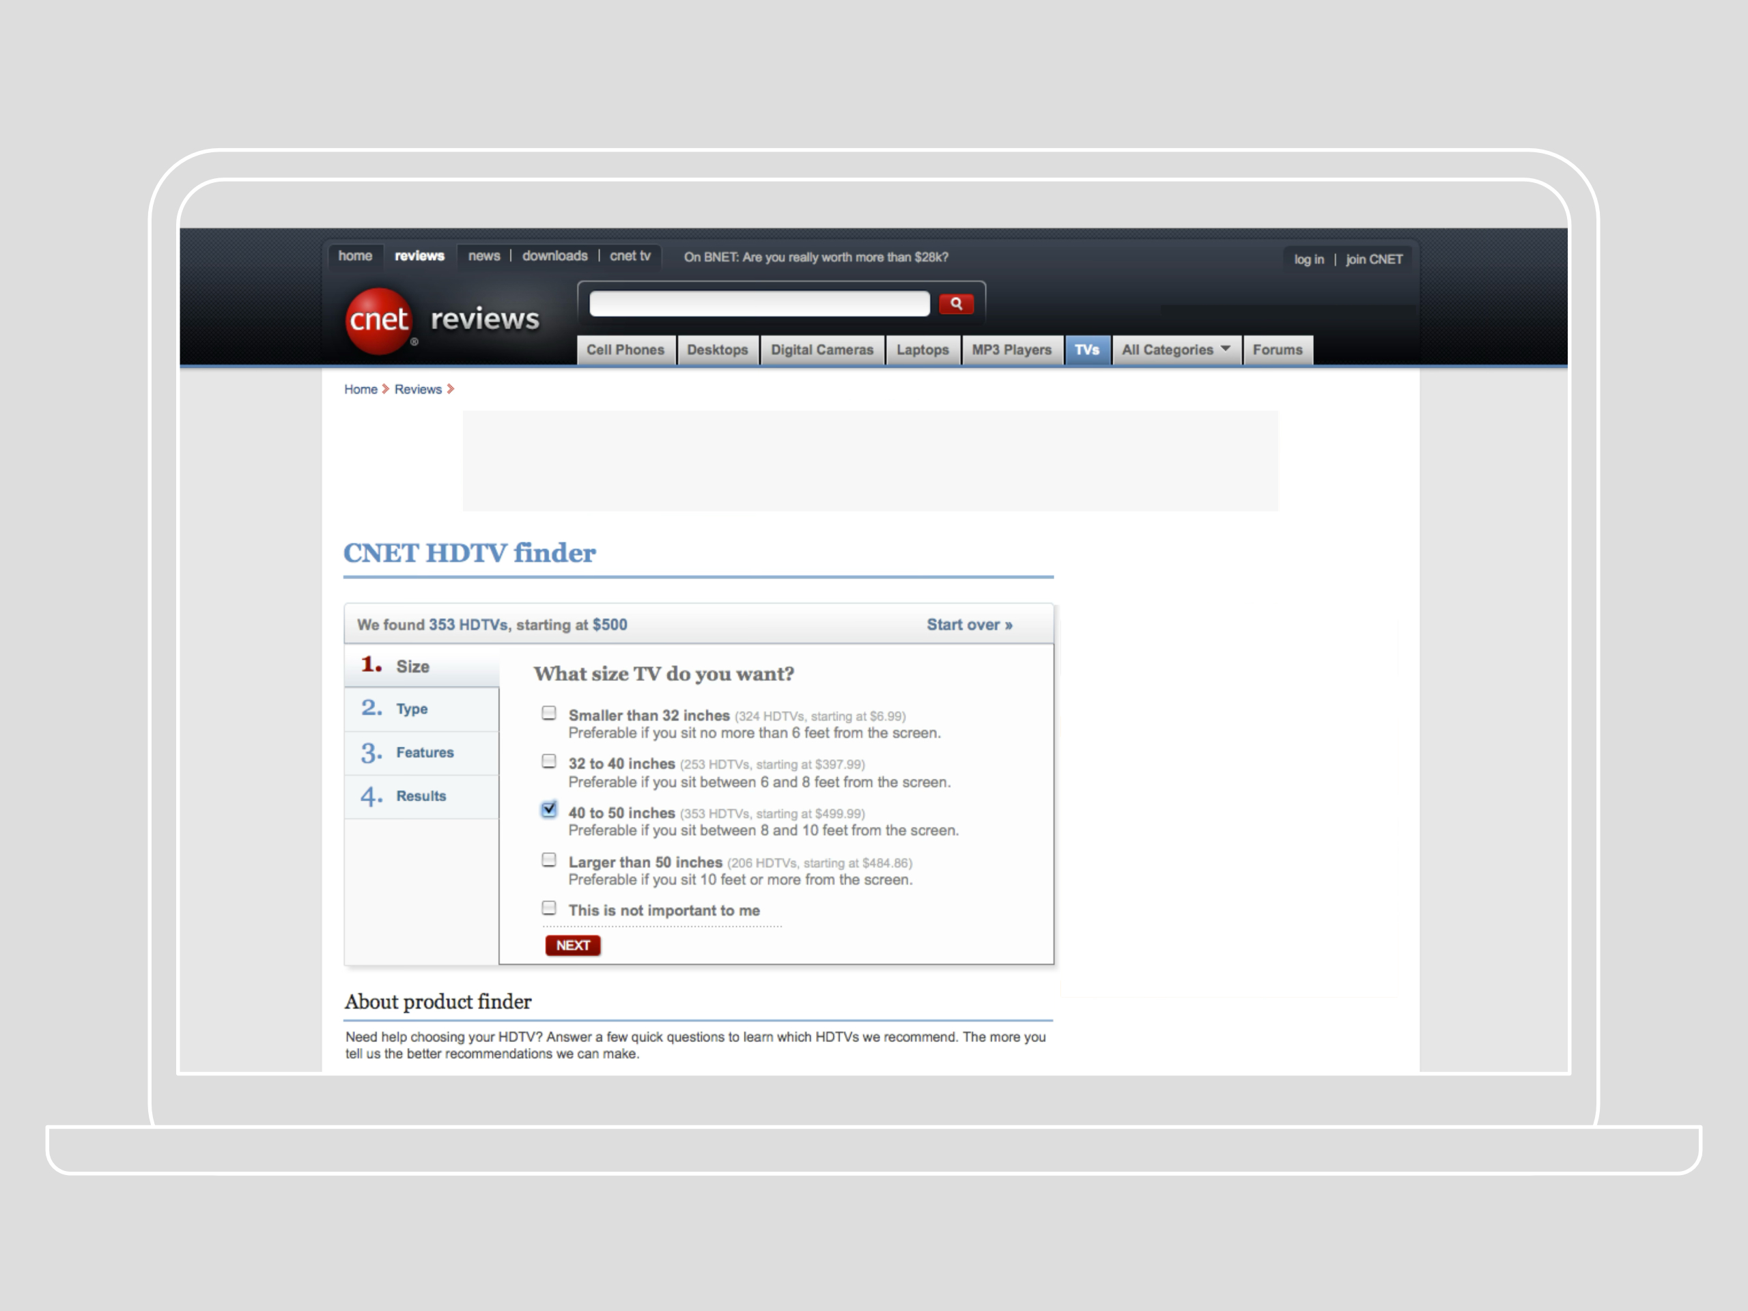Click the red search magnifier button
Image resolution: width=1748 pixels, height=1311 pixels.
[955, 303]
